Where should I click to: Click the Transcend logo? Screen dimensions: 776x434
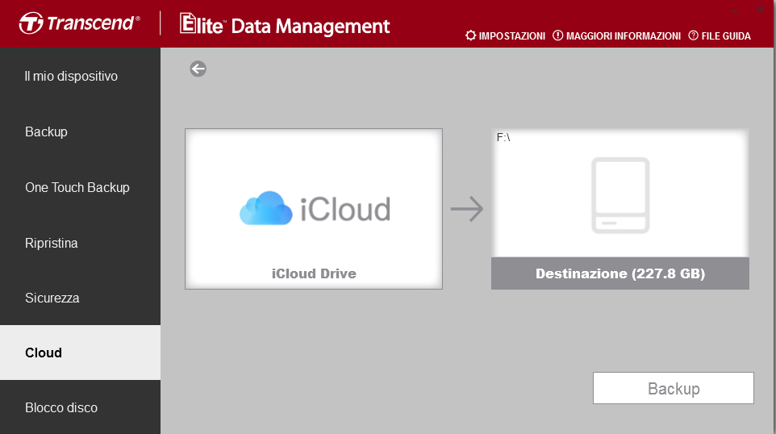click(79, 23)
